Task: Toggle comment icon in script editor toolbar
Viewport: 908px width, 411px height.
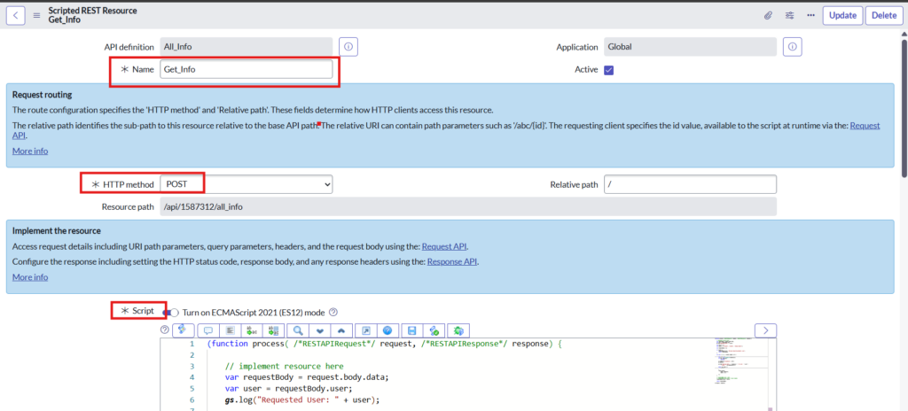Action: [x=208, y=330]
